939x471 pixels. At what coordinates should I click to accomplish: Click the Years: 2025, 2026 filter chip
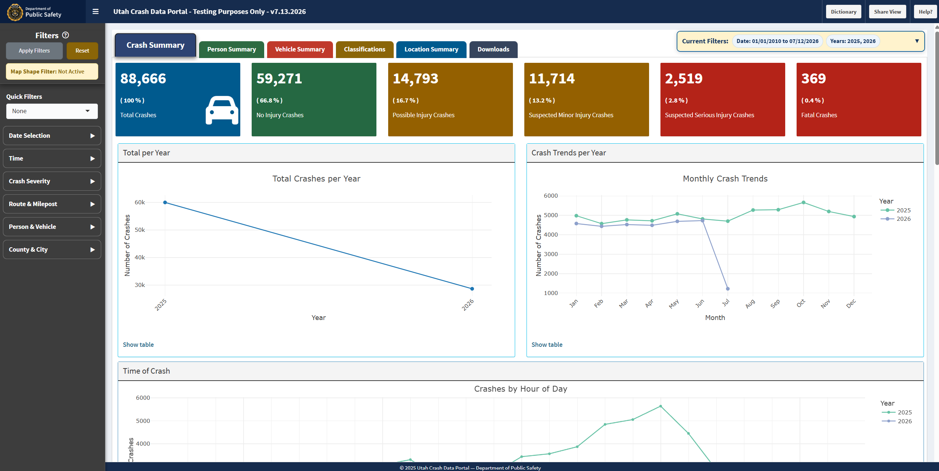tap(853, 41)
